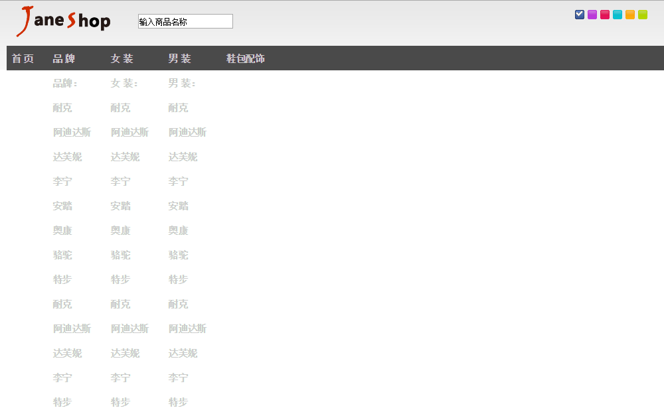The width and height of the screenshot is (664, 416).
Task: Open the 鞋包配饰 menu in the nav bar
Action: (245, 58)
